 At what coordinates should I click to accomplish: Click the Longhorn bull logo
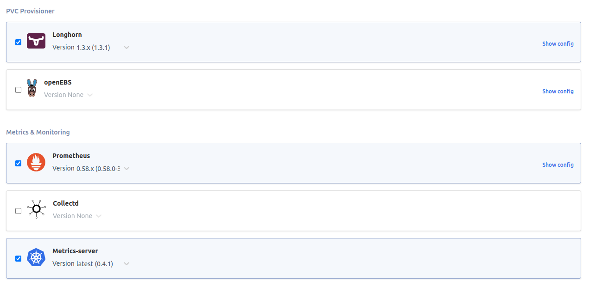(36, 41)
